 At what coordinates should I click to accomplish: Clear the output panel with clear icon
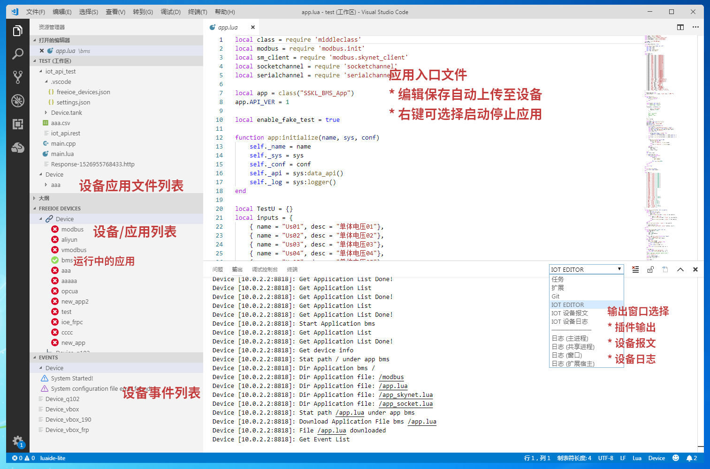(x=635, y=269)
